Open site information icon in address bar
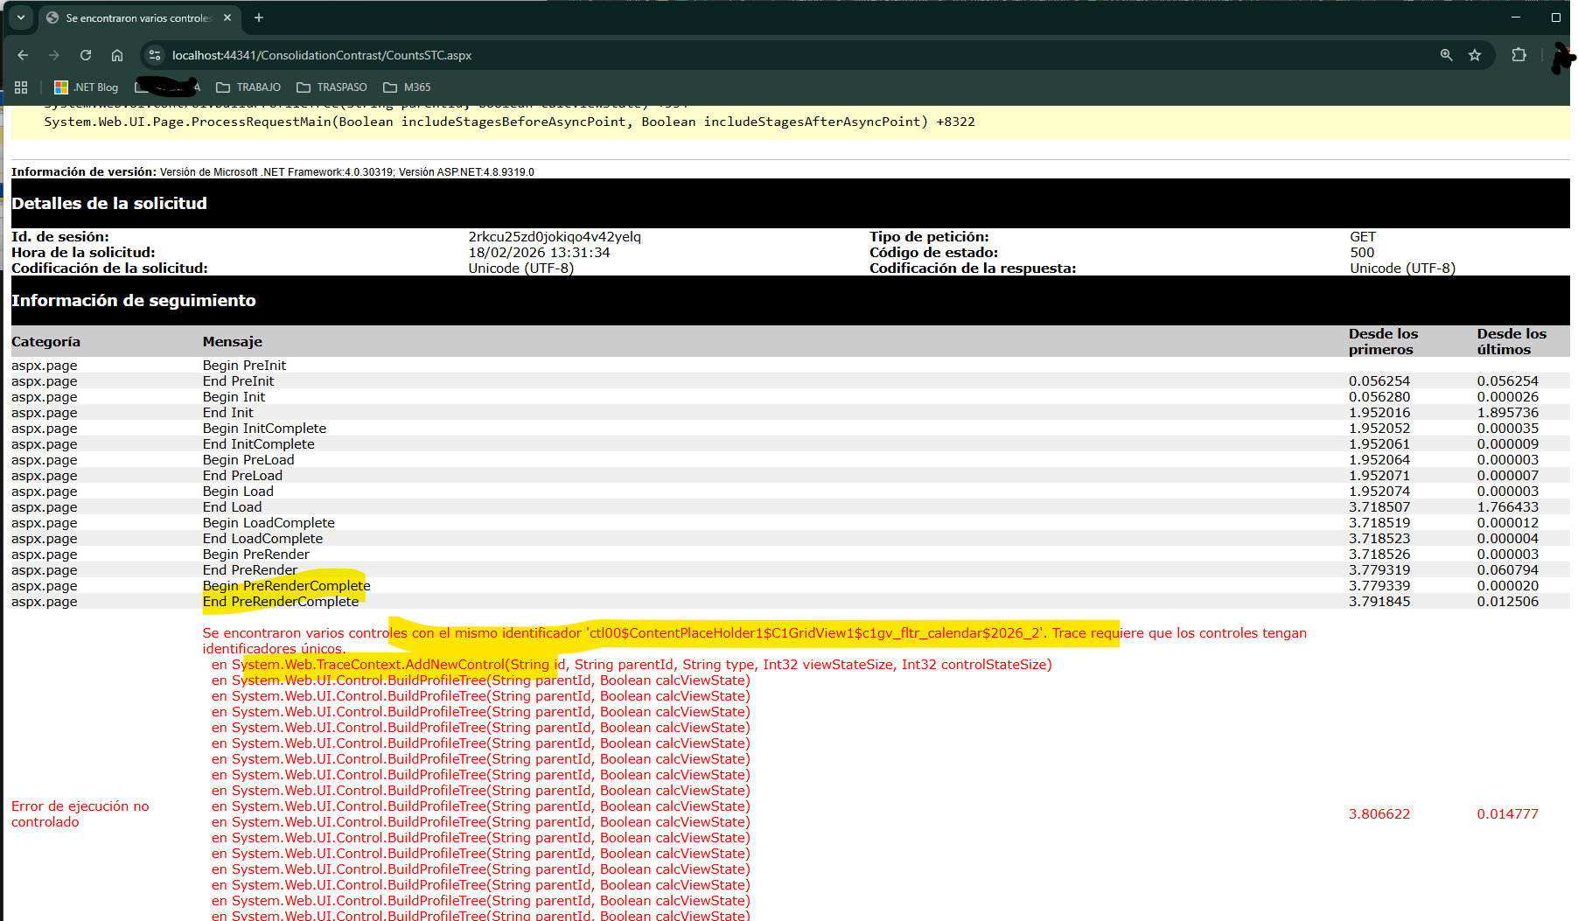 (155, 55)
